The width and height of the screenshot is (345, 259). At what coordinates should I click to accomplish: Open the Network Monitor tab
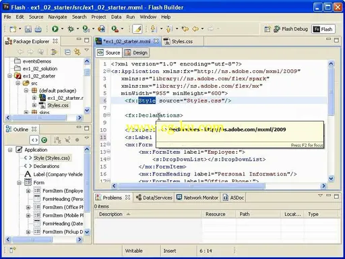pyautogui.click(x=197, y=198)
